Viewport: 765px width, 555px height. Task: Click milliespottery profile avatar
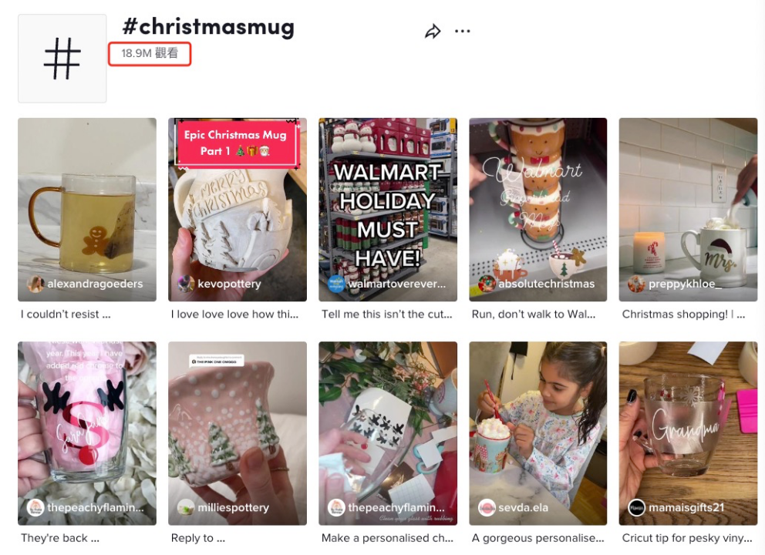point(186,507)
